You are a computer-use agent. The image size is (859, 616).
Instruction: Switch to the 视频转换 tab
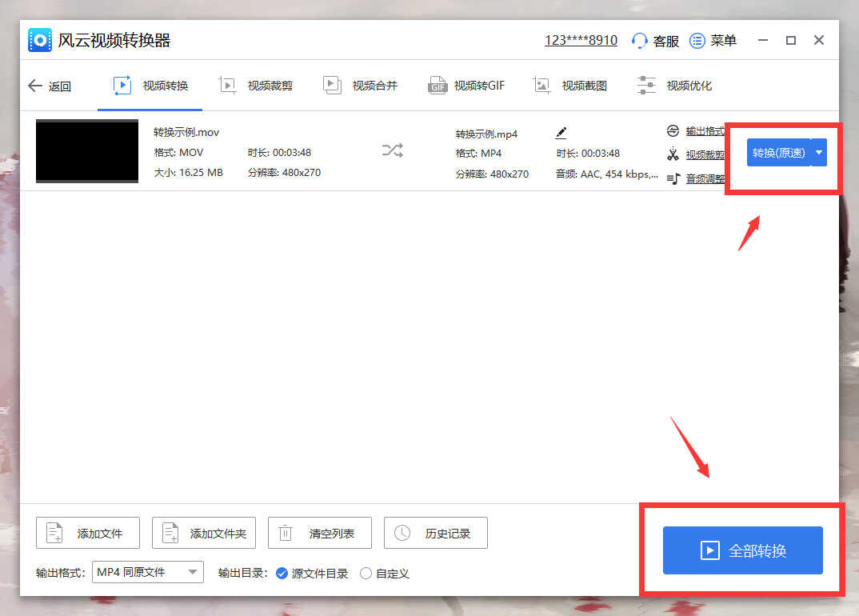(150, 86)
